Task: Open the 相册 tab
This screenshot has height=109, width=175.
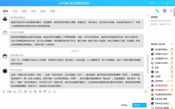Action: tap(24, 11)
